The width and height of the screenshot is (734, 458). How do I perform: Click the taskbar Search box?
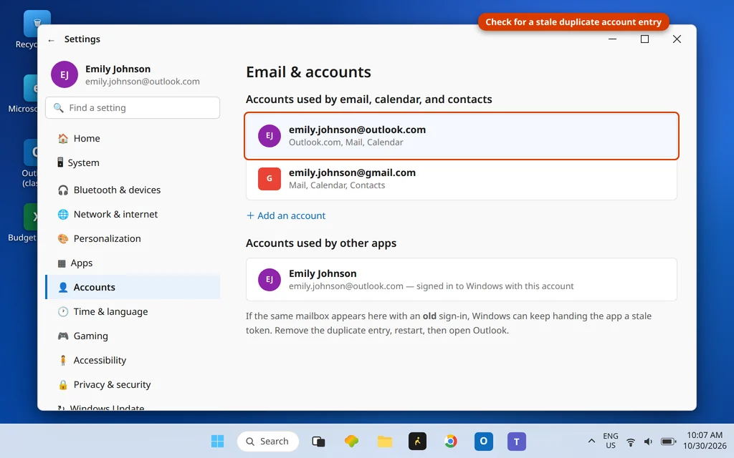[x=268, y=441]
